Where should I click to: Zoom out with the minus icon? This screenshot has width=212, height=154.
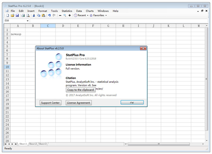(x=60, y=15)
